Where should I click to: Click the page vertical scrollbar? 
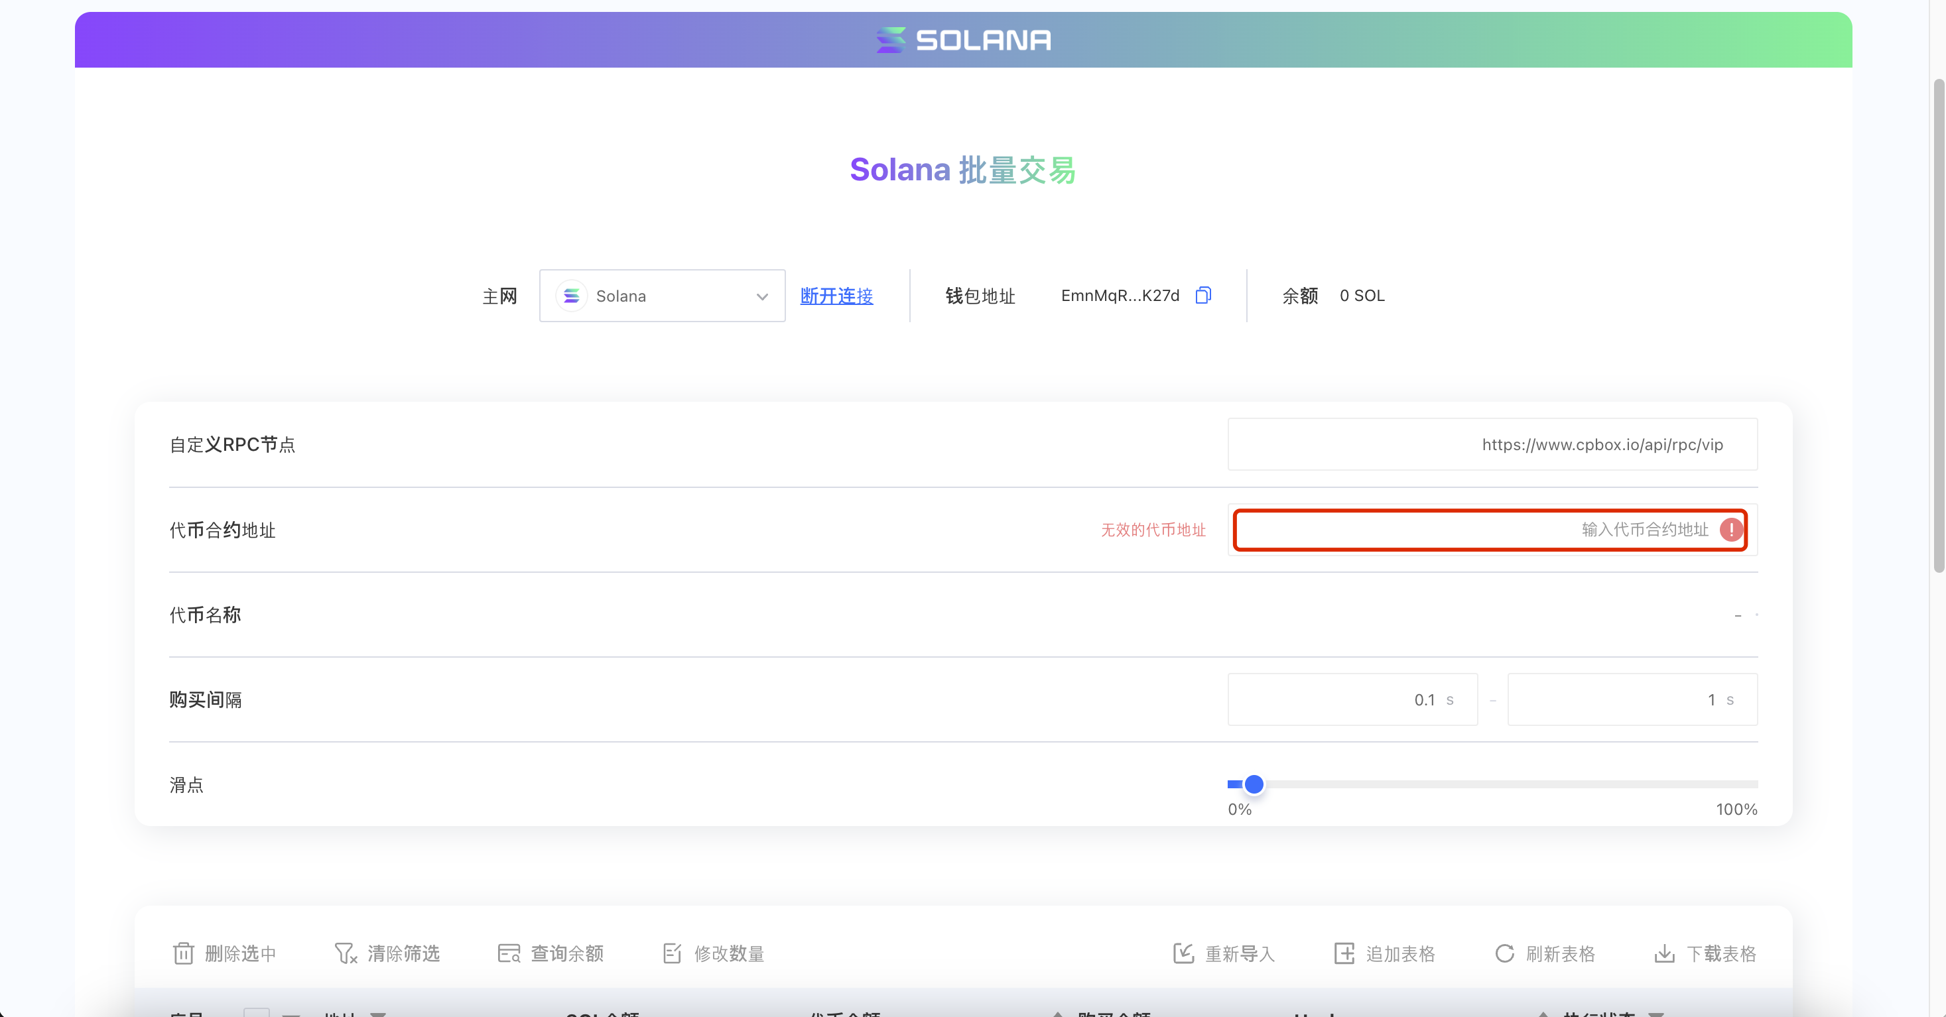click(x=1939, y=325)
